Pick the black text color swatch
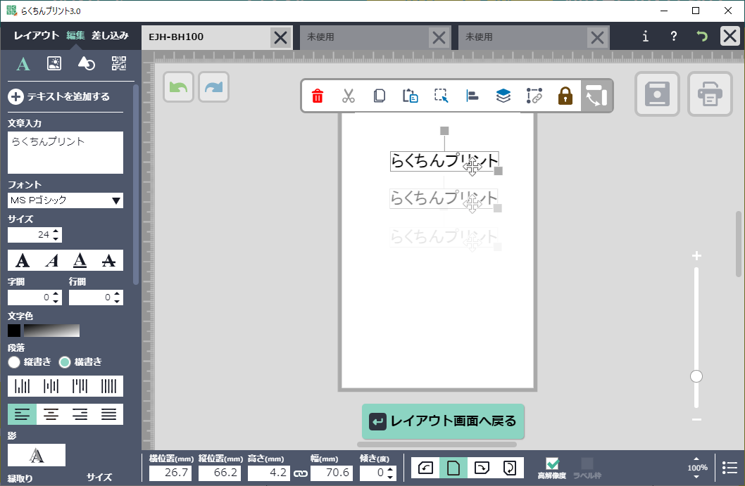The image size is (745, 486). point(14,331)
